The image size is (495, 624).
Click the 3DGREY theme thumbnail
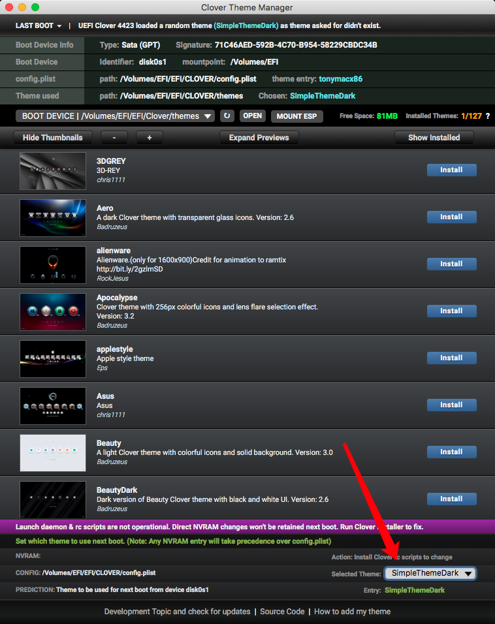(53, 171)
